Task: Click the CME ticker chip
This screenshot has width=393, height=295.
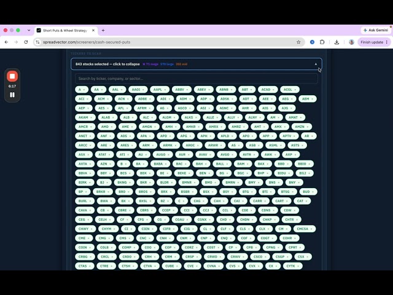Action: click(x=84, y=238)
